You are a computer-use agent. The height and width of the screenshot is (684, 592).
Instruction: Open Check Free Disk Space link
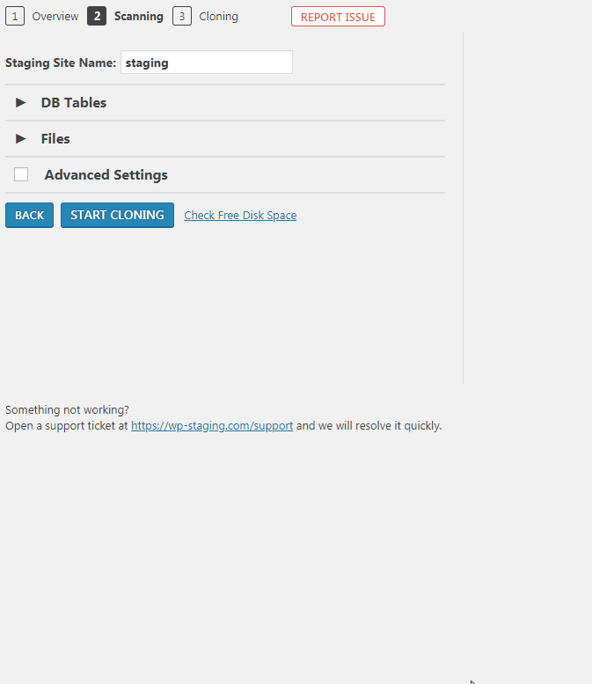tap(240, 216)
